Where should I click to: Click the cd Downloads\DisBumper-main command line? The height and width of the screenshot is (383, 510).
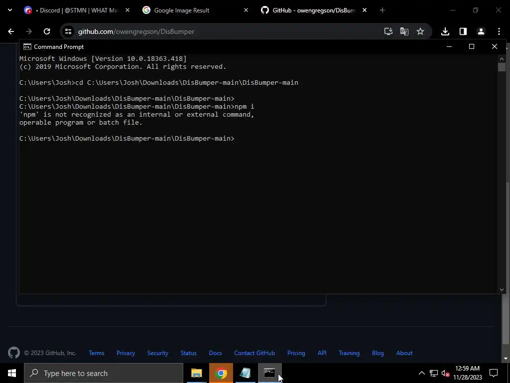tap(159, 82)
